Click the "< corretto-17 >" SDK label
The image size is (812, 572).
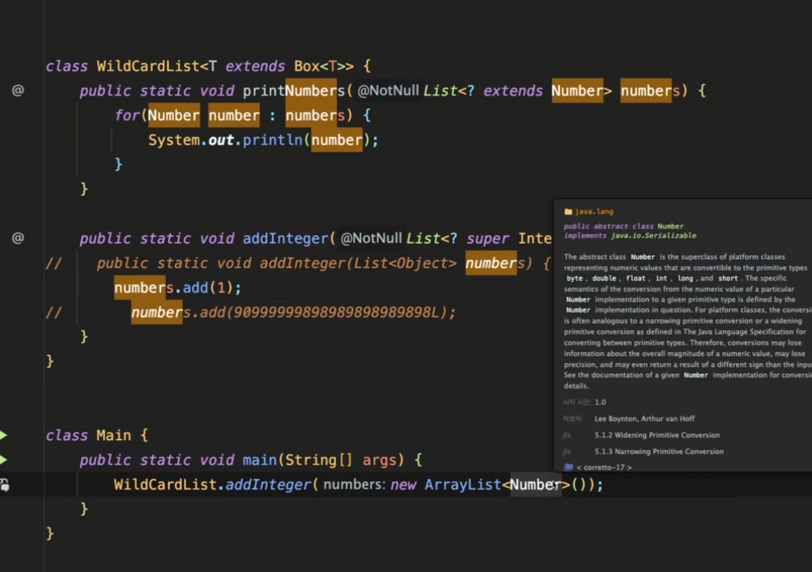(604, 468)
